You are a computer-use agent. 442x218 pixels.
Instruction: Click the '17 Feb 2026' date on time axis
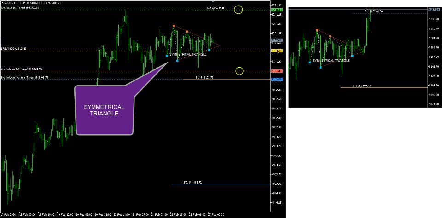tap(8, 215)
